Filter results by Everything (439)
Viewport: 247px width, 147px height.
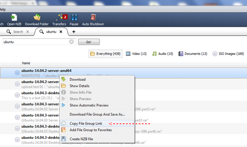coord(106,54)
